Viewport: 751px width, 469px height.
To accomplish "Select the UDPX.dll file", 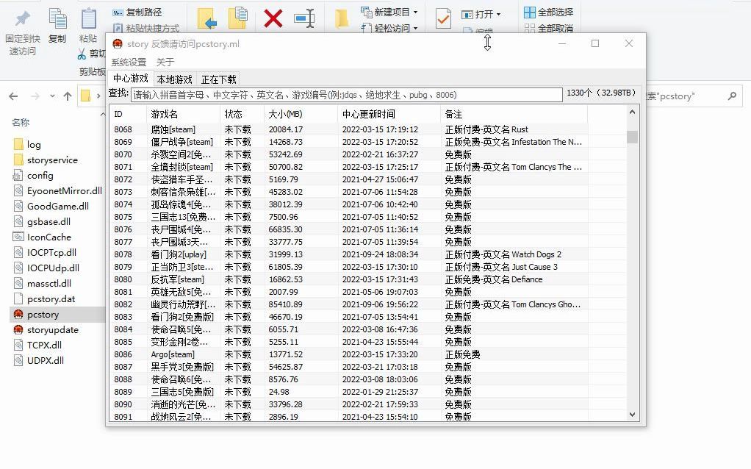I will (x=39, y=360).
